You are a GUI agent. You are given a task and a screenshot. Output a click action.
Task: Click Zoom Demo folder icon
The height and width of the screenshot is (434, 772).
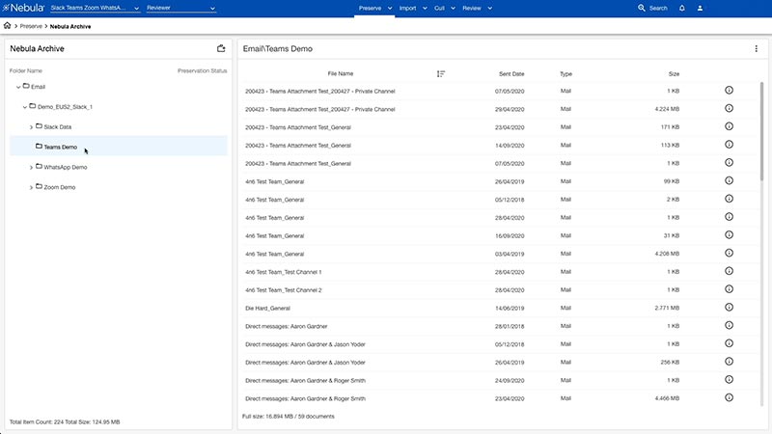(39, 186)
